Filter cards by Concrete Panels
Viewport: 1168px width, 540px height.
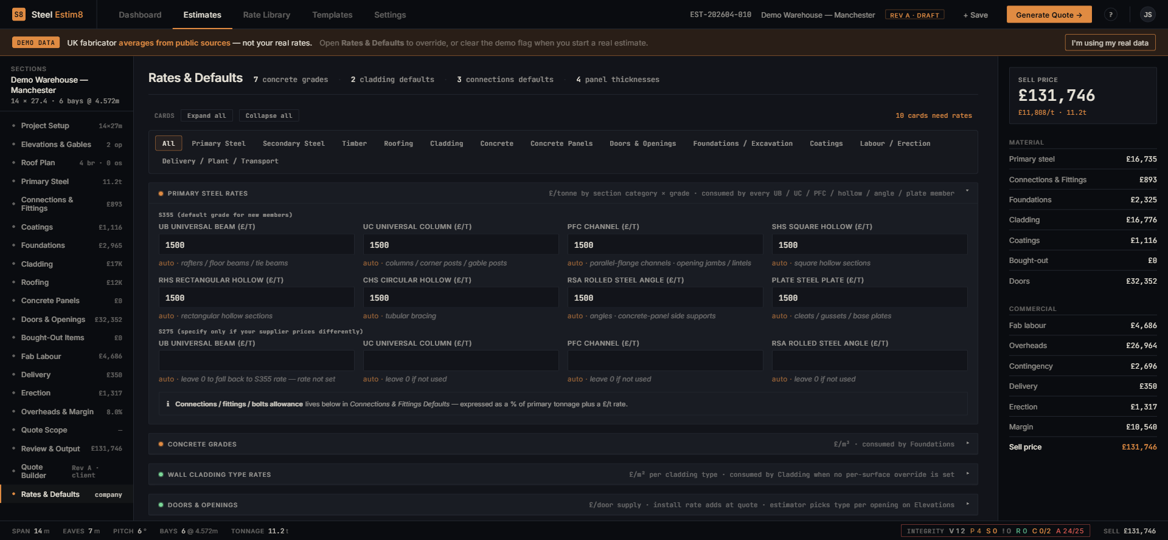pyautogui.click(x=561, y=143)
